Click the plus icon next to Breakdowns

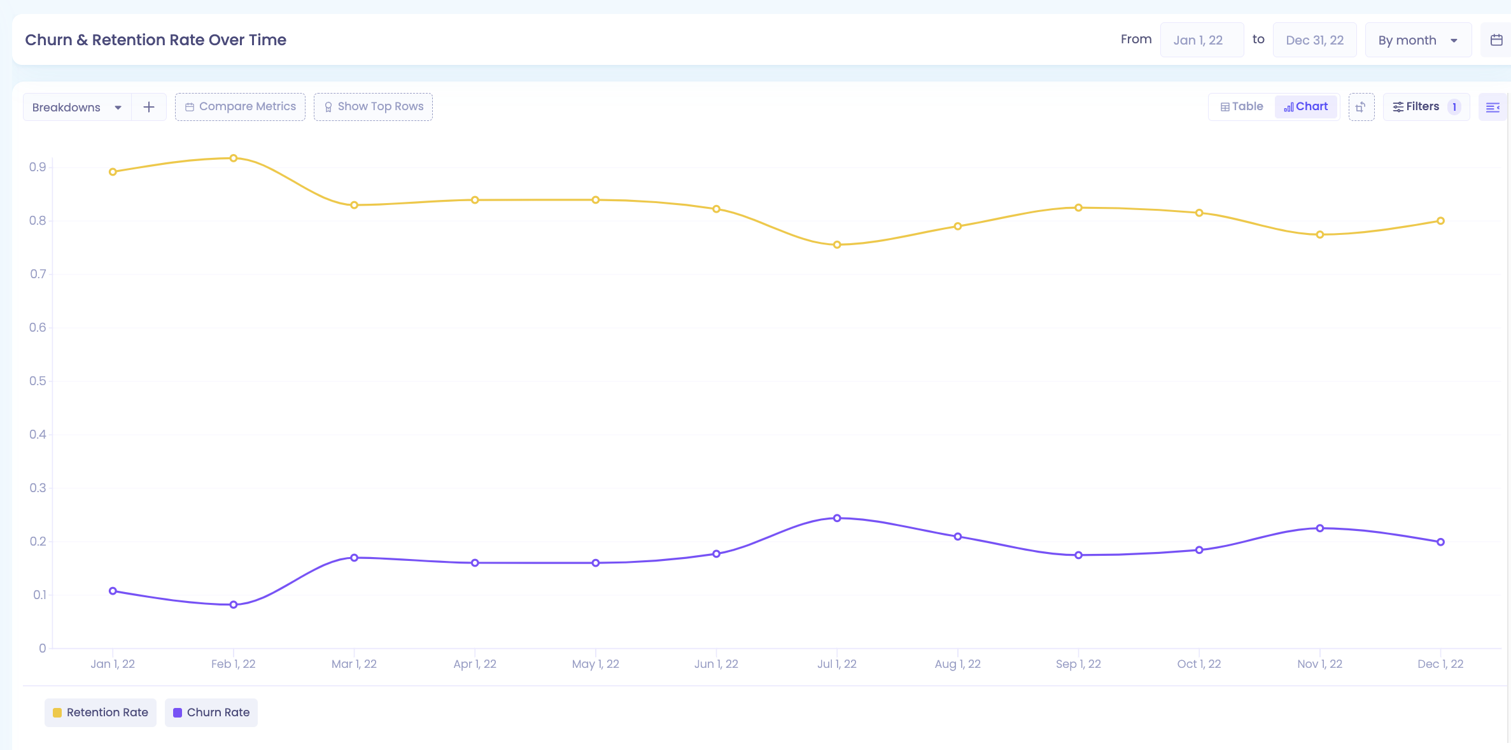tap(149, 107)
